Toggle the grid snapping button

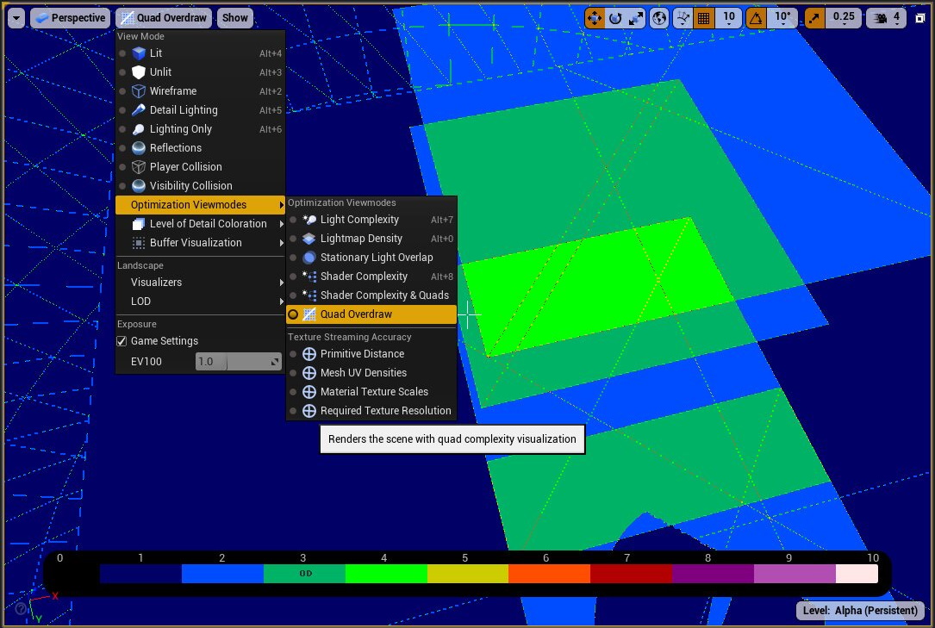point(705,17)
